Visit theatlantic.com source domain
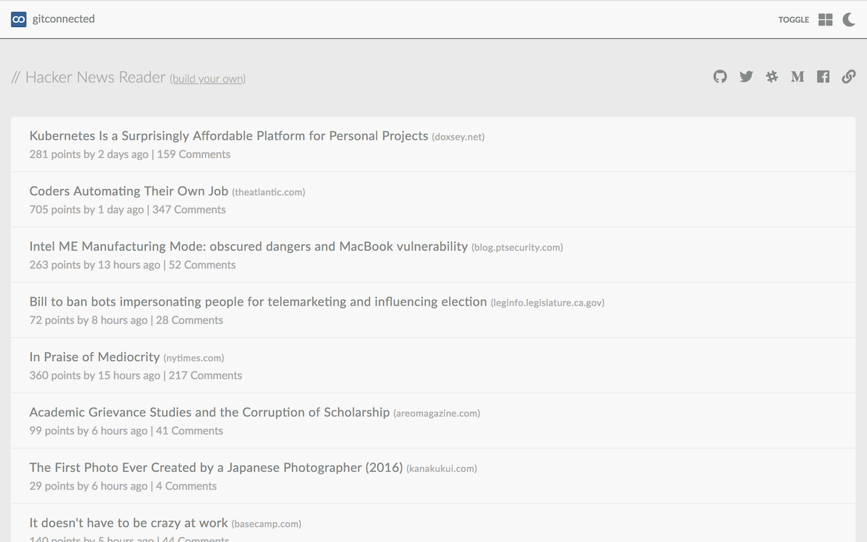 tap(269, 192)
